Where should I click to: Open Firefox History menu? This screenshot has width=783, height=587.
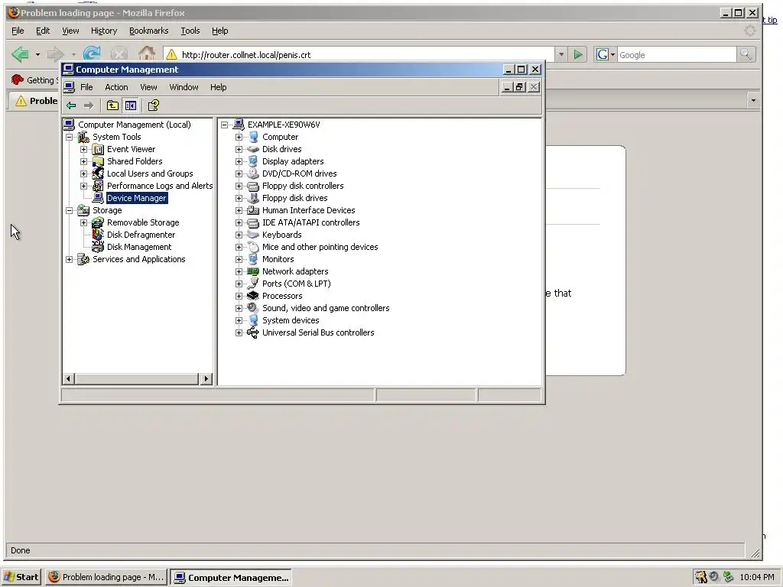[104, 31]
